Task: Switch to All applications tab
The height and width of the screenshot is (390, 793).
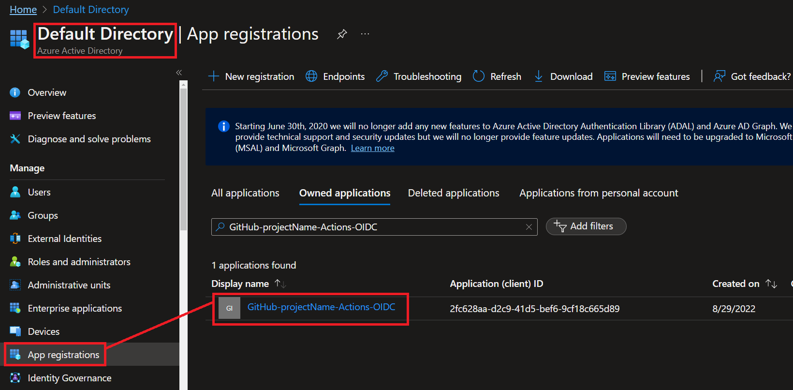Action: tap(245, 193)
